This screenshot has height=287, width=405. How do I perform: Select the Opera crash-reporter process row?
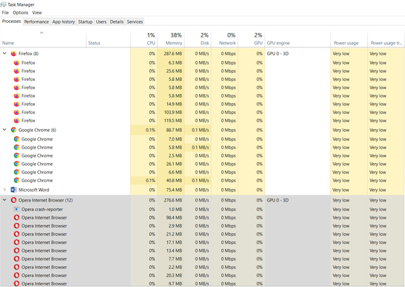(202, 210)
